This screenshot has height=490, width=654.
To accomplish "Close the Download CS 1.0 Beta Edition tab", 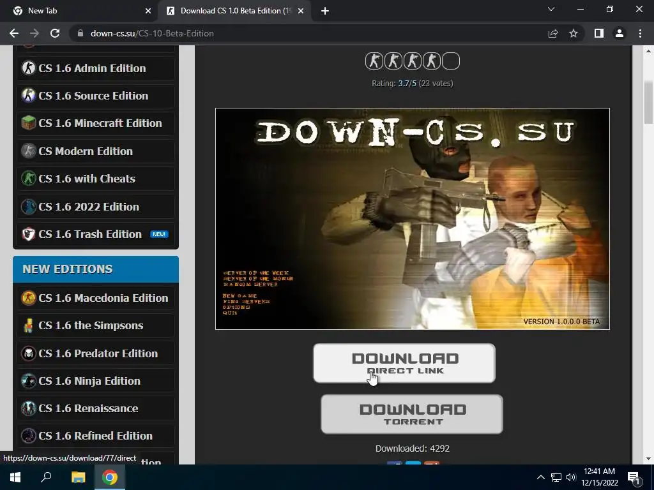I will 301,11.
